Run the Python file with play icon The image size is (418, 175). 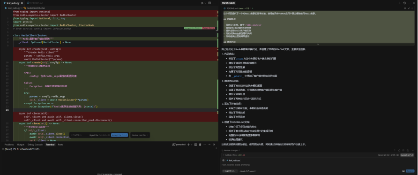202,3
